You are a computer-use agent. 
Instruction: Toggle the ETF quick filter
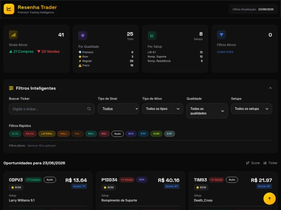pyautogui.click(x=143, y=134)
